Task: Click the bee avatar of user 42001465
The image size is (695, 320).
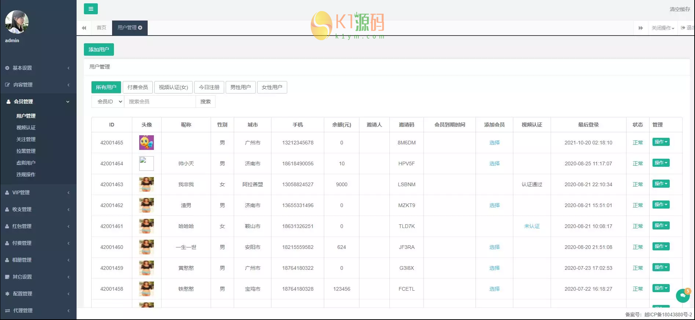Action: (147, 143)
